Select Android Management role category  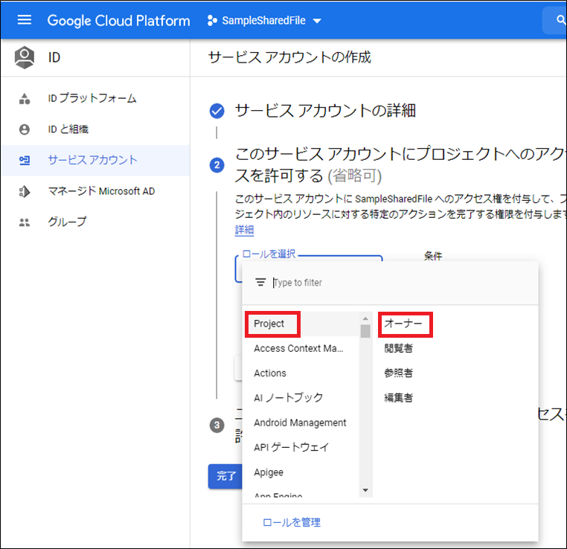(x=300, y=423)
